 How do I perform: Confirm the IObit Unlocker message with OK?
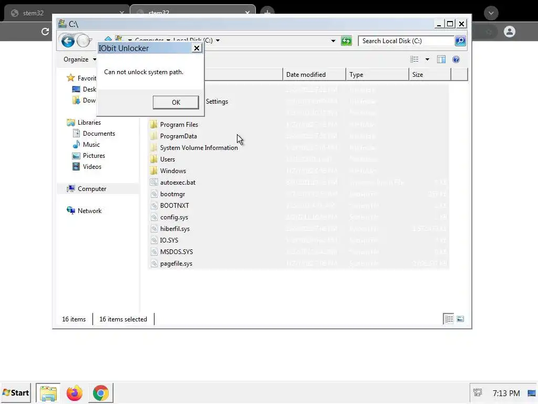pyautogui.click(x=175, y=103)
